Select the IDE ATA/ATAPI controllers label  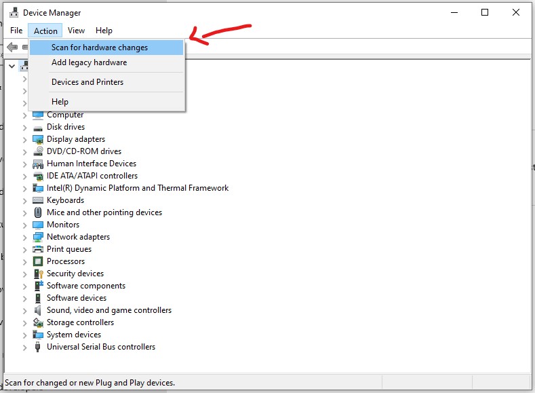point(92,176)
